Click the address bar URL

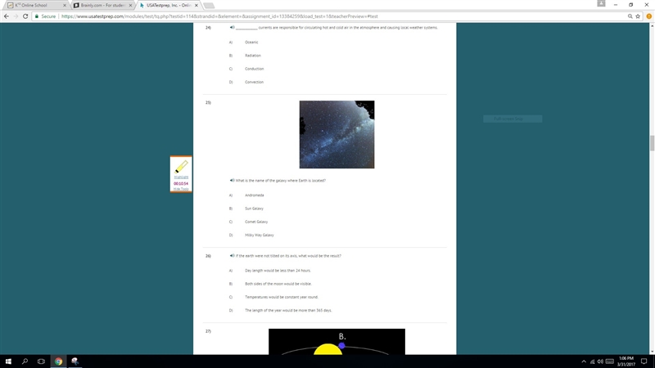[x=219, y=16]
